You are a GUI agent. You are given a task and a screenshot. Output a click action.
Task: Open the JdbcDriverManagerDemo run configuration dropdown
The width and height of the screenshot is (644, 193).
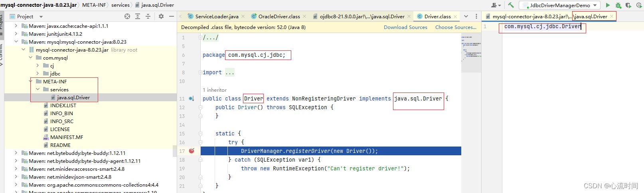tap(560, 5)
